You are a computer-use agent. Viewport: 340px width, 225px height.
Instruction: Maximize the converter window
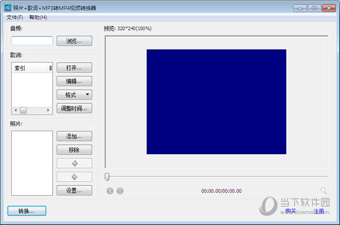tap(314, 9)
